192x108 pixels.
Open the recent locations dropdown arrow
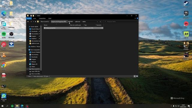[x=33, y=22]
